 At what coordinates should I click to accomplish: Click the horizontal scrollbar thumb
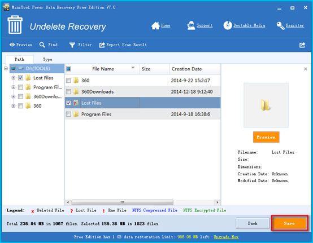coord(123,202)
